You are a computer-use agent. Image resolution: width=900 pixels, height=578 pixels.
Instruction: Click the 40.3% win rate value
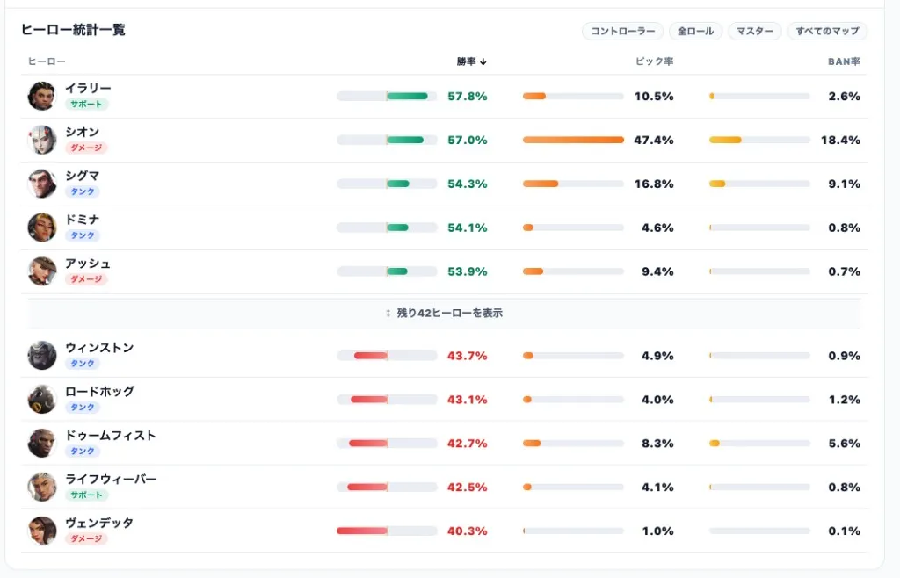point(468,531)
